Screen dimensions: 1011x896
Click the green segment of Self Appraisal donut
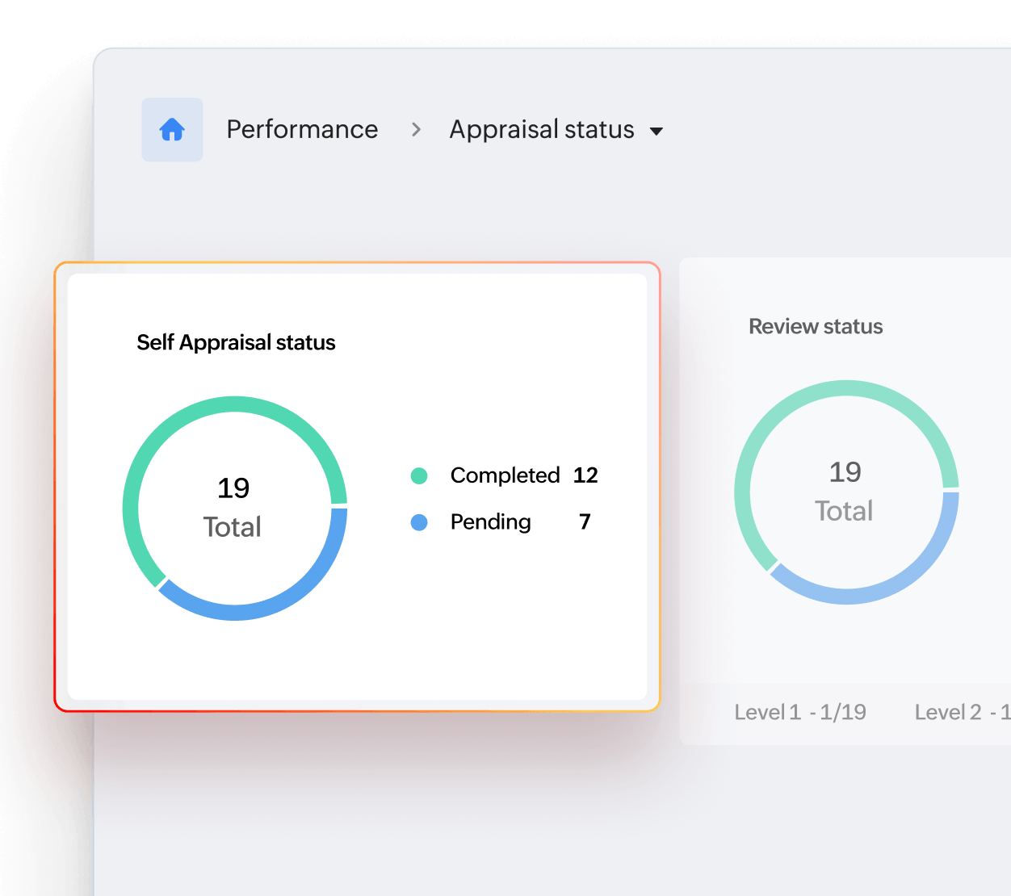[233, 403]
